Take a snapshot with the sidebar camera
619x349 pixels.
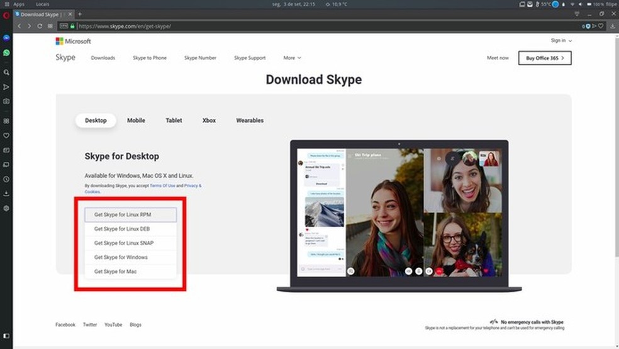coord(6,101)
